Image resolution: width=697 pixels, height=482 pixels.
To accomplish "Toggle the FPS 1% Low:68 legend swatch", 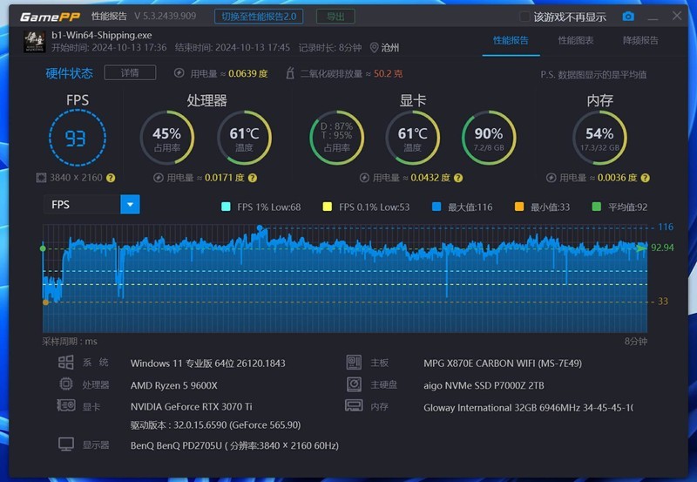I will pyautogui.click(x=226, y=207).
